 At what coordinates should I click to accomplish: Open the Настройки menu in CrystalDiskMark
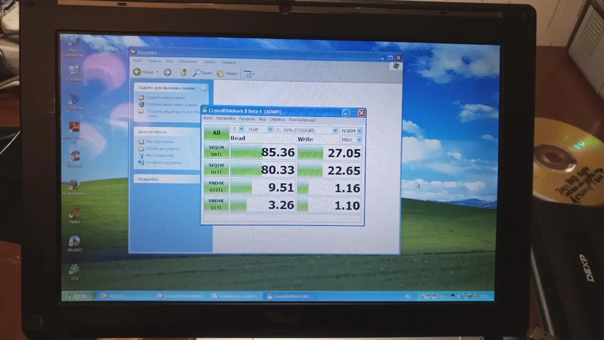(x=226, y=119)
